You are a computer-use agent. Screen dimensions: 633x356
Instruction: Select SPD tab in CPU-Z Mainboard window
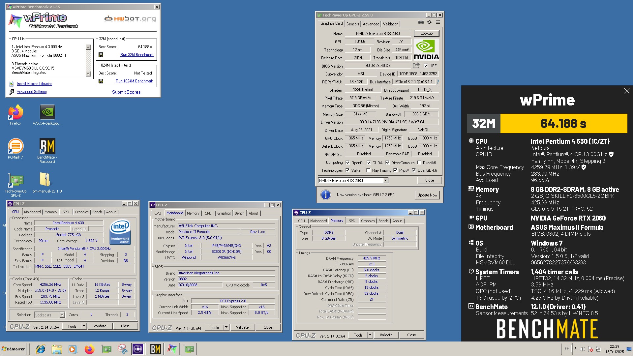[208, 213]
